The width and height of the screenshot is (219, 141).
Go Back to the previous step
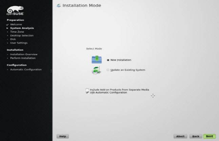196,136
